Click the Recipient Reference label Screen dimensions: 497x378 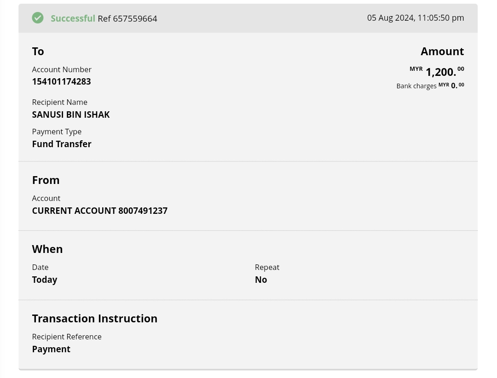[x=67, y=337]
